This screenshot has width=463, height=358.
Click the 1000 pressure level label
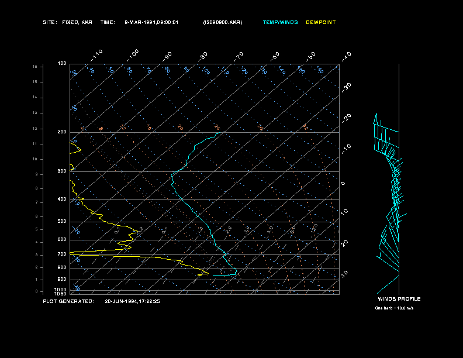(61, 290)
